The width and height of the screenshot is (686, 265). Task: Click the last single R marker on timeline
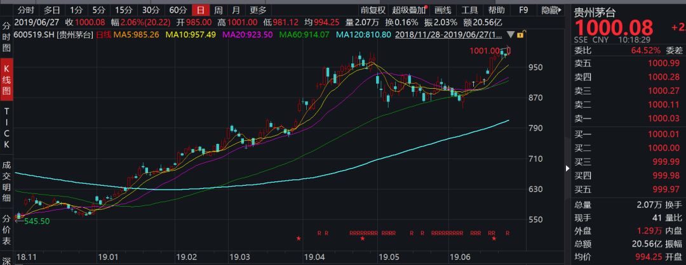[507, 233]
